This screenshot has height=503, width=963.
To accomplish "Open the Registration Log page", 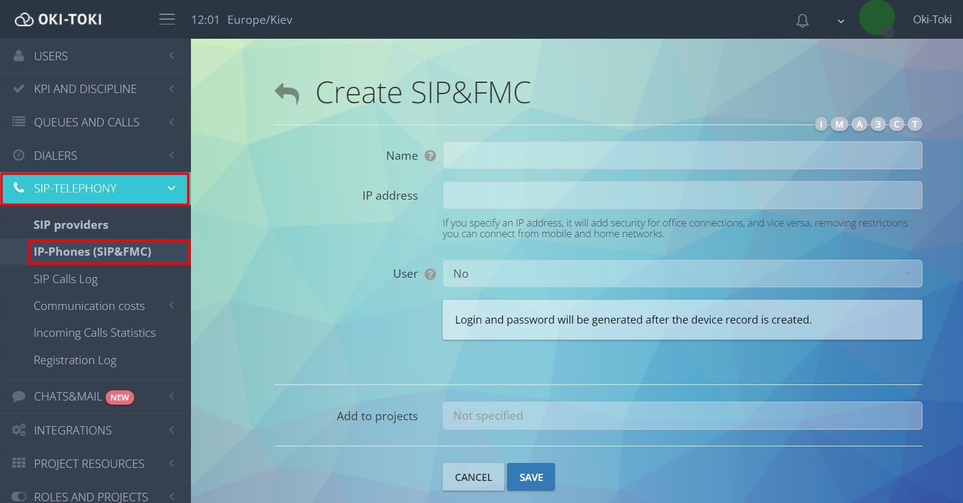I will (x=75, y=360).
